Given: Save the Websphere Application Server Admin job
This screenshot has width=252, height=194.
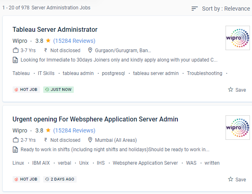Looking at the screenshot, I should pyautogui.click(x=237, y=179).
